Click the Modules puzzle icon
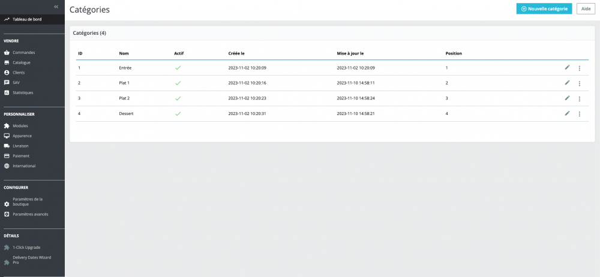600x277 pixels. pos(7,126)
